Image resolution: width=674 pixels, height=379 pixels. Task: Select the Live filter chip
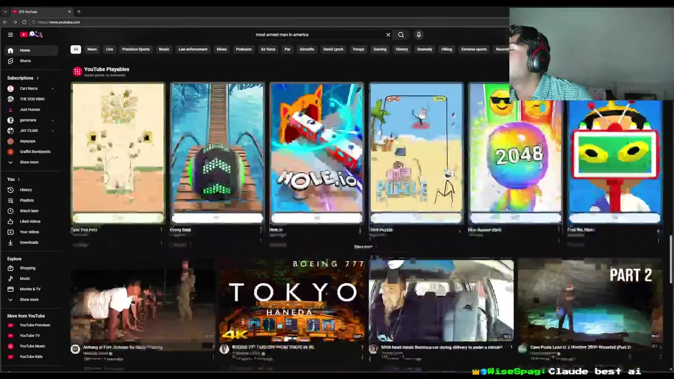[110, 49]
